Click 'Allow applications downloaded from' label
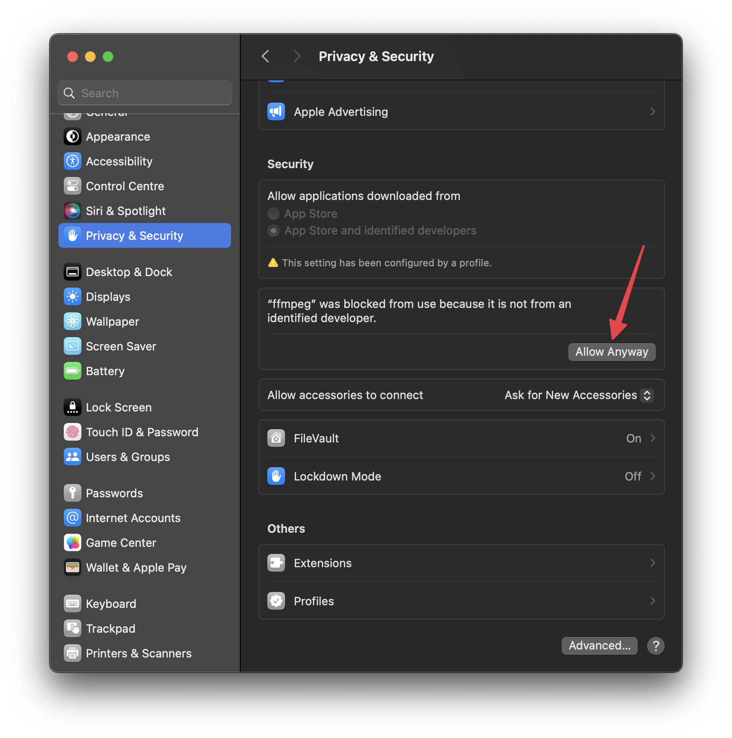The width and height of the screenshot is (732, 738). [x=364, y=196]
